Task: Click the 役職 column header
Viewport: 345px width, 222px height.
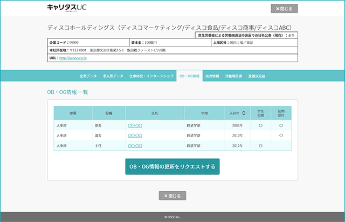Action: 109,113
